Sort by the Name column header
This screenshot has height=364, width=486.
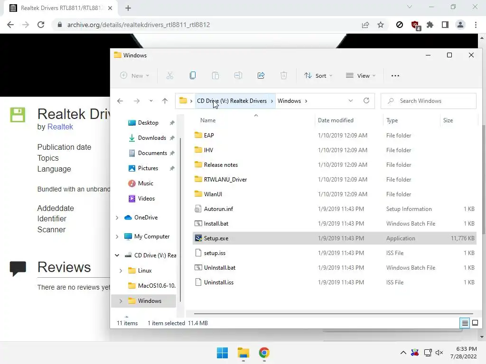pyautogui.click(x=208, y=120)
